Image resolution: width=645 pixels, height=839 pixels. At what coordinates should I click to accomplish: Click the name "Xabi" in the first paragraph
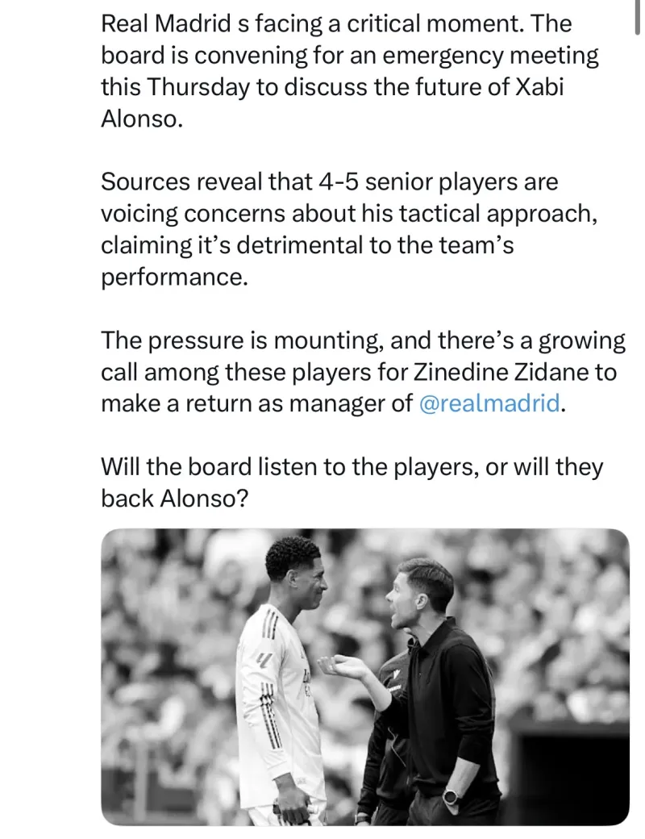point(539,87)
